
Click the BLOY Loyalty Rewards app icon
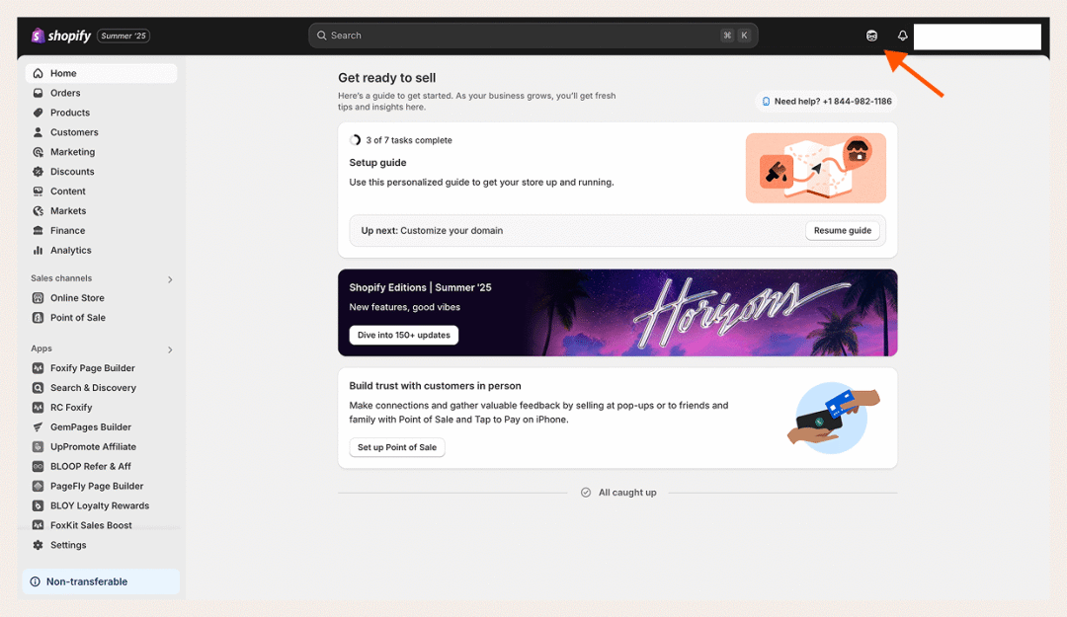39,506
